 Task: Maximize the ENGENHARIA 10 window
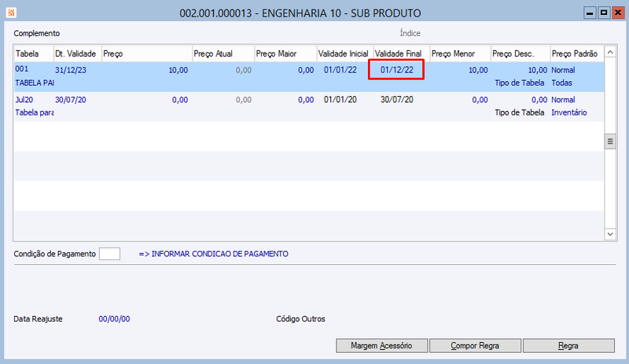click(x=604, y=13)
